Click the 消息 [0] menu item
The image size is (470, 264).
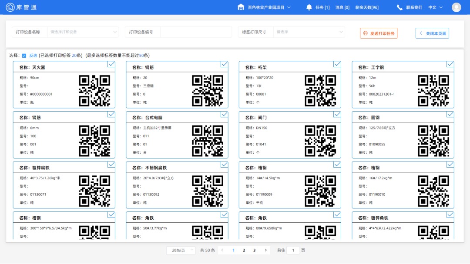[x=342, y=7]
